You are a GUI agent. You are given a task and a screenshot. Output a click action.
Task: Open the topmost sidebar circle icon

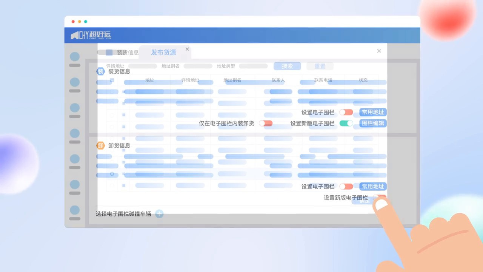(x=75, y=57)
